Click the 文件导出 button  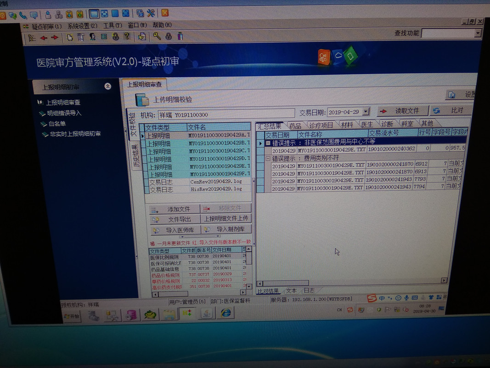pos(175,219)
